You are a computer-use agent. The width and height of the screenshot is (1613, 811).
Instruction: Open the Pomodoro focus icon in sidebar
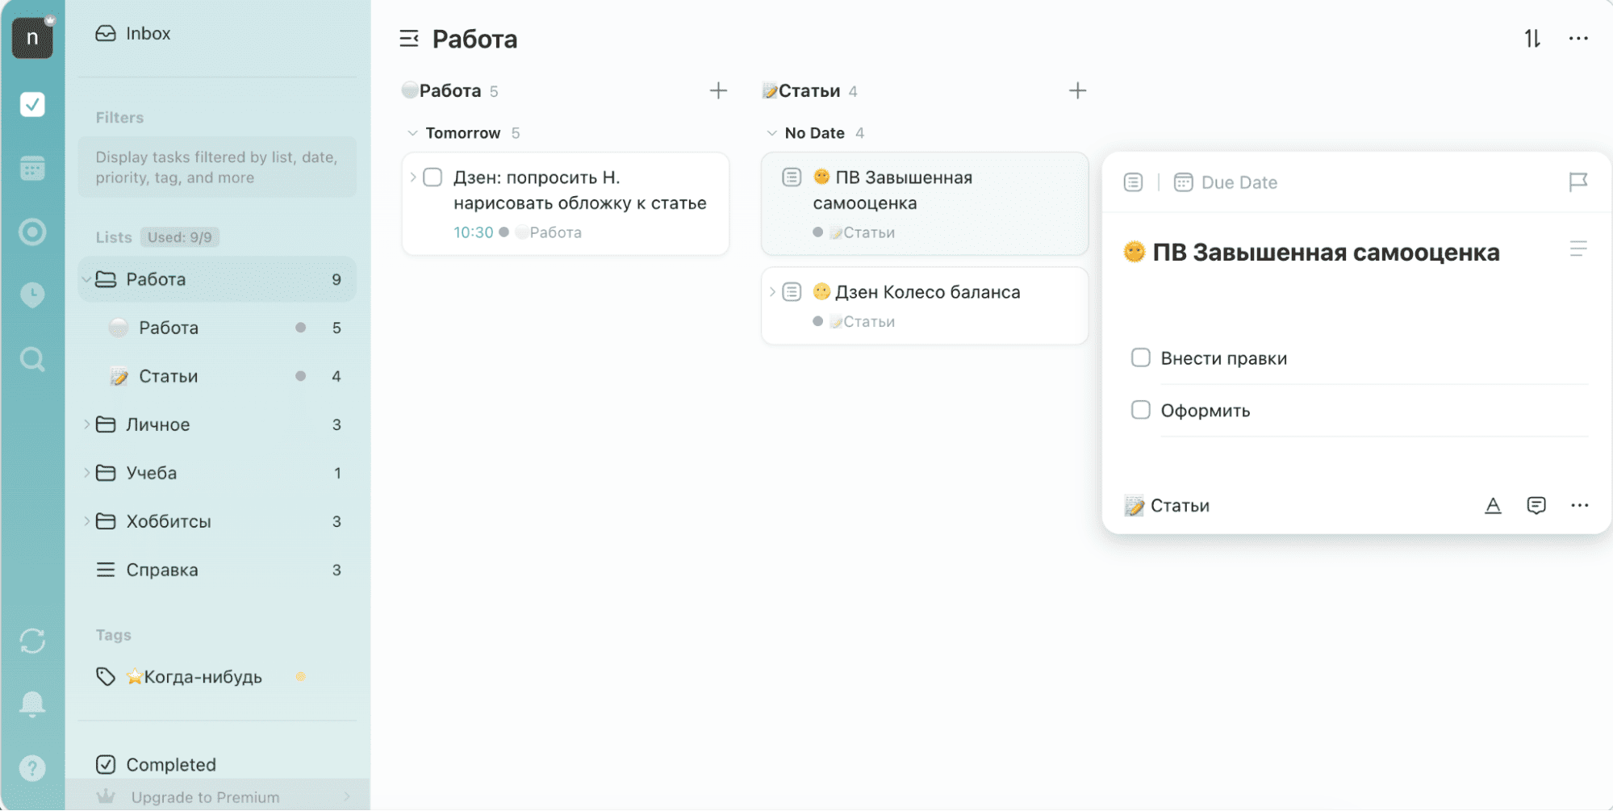pos(32,232)
